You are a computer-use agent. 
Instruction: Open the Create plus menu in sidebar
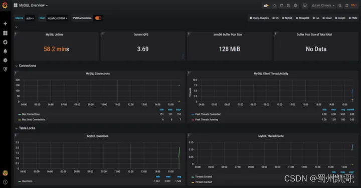5,23
